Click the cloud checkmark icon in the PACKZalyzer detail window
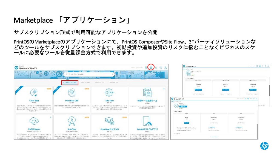The height and width of the screenshot is (154, 274). [176, 106]
